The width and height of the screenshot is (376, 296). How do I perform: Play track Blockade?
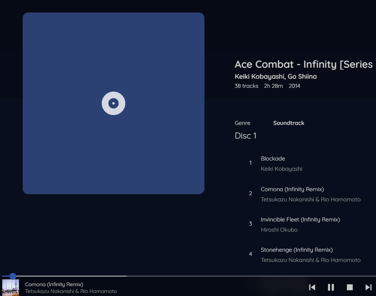pyautogui.click(x=273, y=159)
